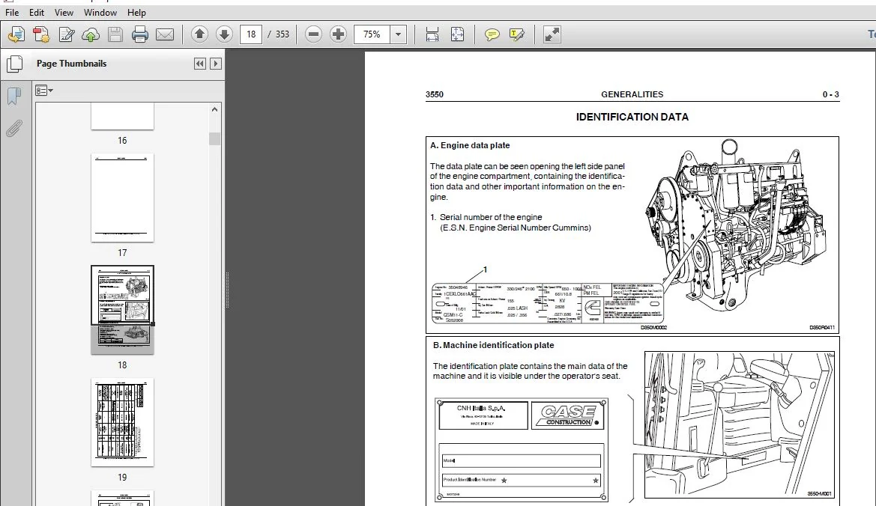Select page 19 thumbnail

coord(122,422)
